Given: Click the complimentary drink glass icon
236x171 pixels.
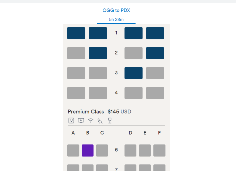Looking at the screenshot, I should [110, 121].
